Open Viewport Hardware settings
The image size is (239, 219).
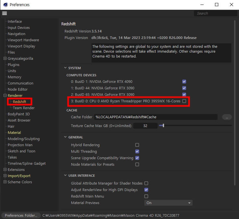tap(23, 40)
